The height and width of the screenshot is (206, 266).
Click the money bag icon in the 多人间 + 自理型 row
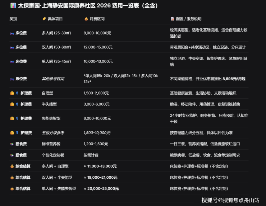click(x=12, y=167)
